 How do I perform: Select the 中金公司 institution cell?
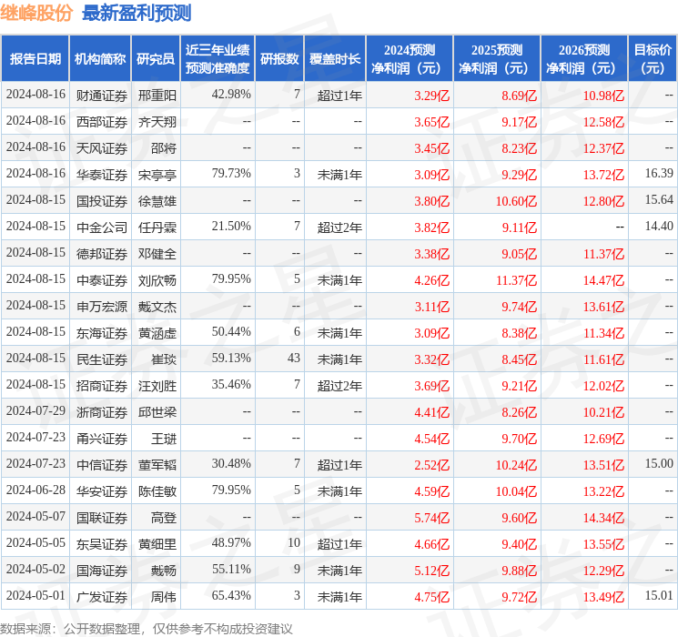click(x=102, y=227)
